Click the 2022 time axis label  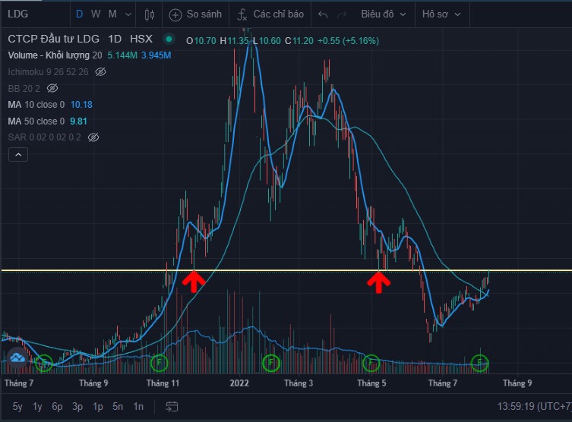pos(239,383)
